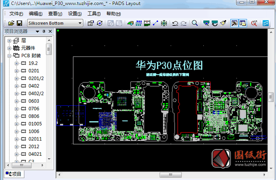This screenshot has height=180, width=276.
Task: Expand the 0402 footprint node
Action: point(17,86)
